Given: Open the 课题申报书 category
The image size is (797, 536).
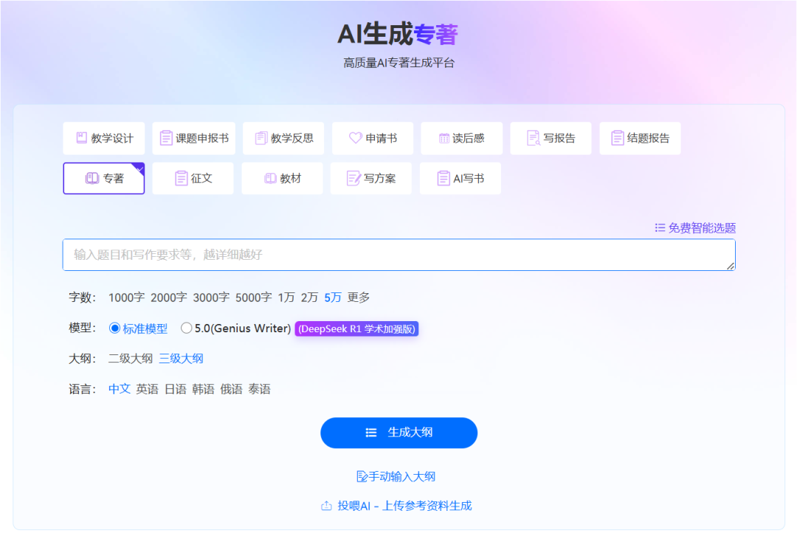Looking at the screenshot, I should (x=193, y=138).
